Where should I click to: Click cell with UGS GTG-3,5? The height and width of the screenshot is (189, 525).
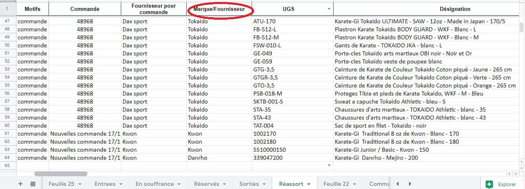click(x=293, y=69)
